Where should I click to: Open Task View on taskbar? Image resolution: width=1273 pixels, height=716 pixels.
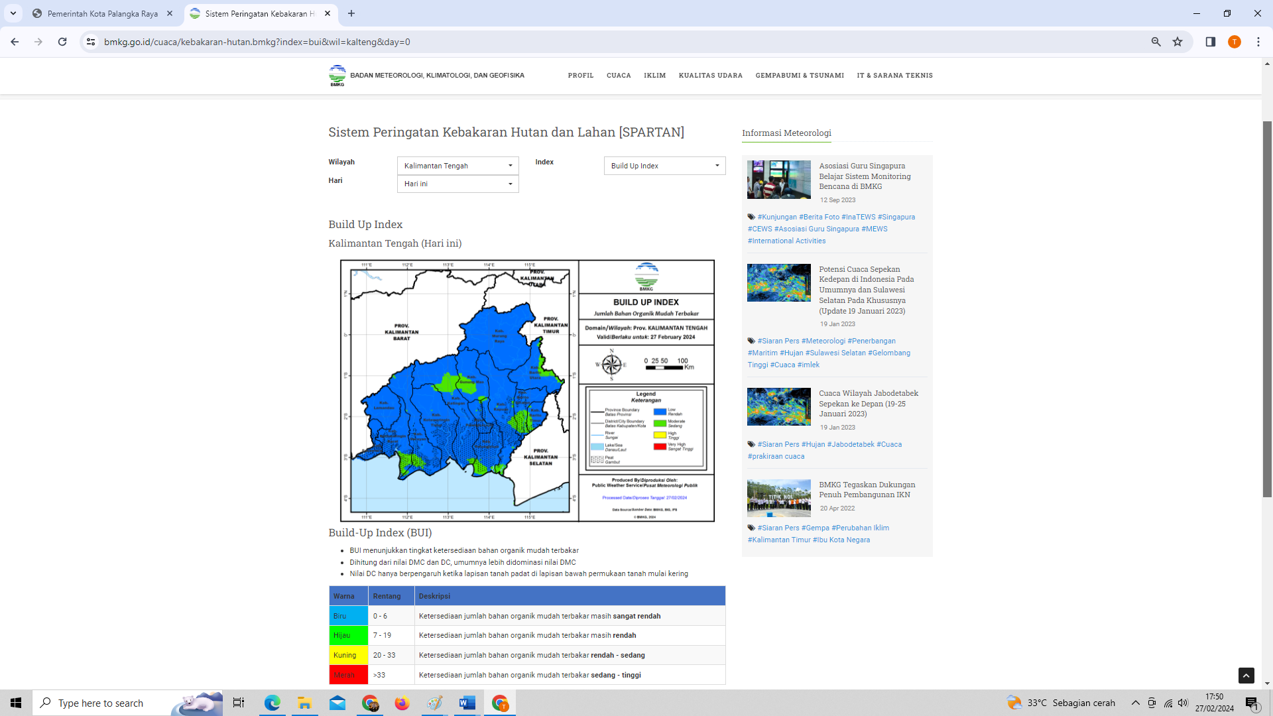click(239, 703)
